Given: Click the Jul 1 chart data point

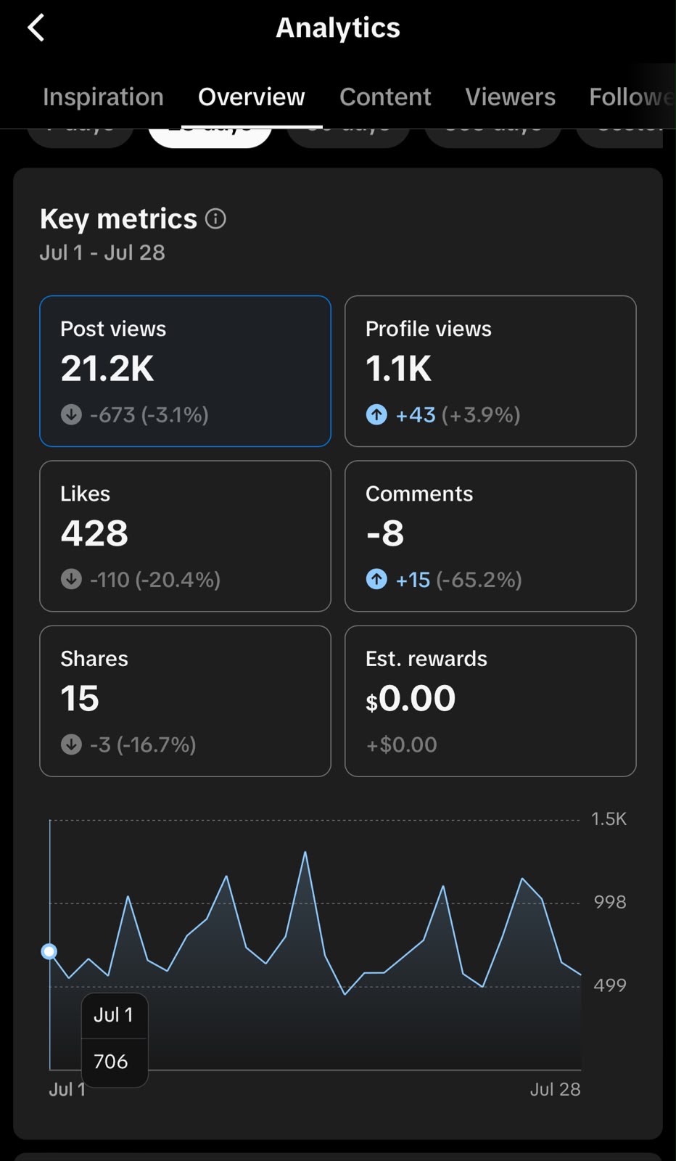Looking at the screenshot, I should 49,951.
